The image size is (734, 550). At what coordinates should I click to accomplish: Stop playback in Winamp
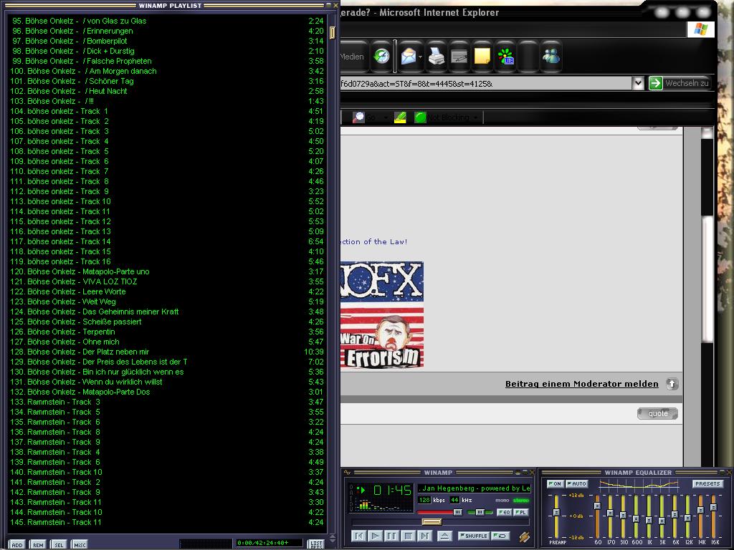pyautogui.click(x=408, y=536)
